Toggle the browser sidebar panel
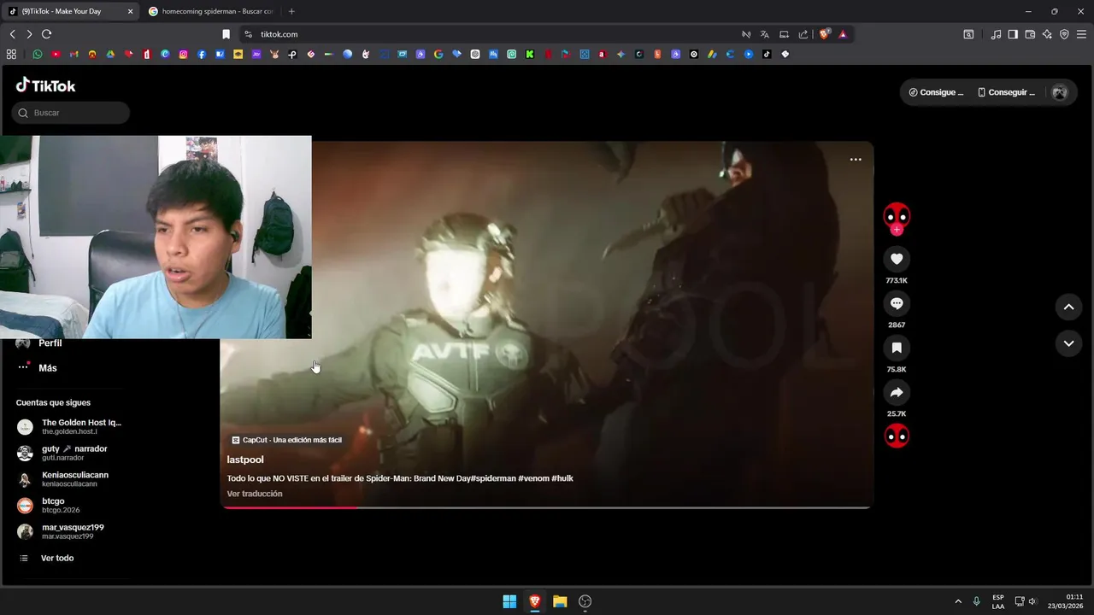The image size is (1094, 615). point(1013,34)
